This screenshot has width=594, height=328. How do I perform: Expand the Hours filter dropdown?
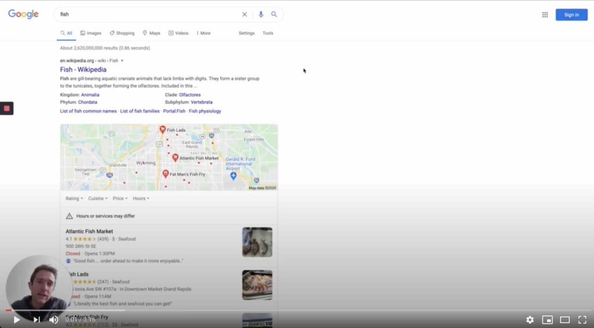(x=141, y=199)
